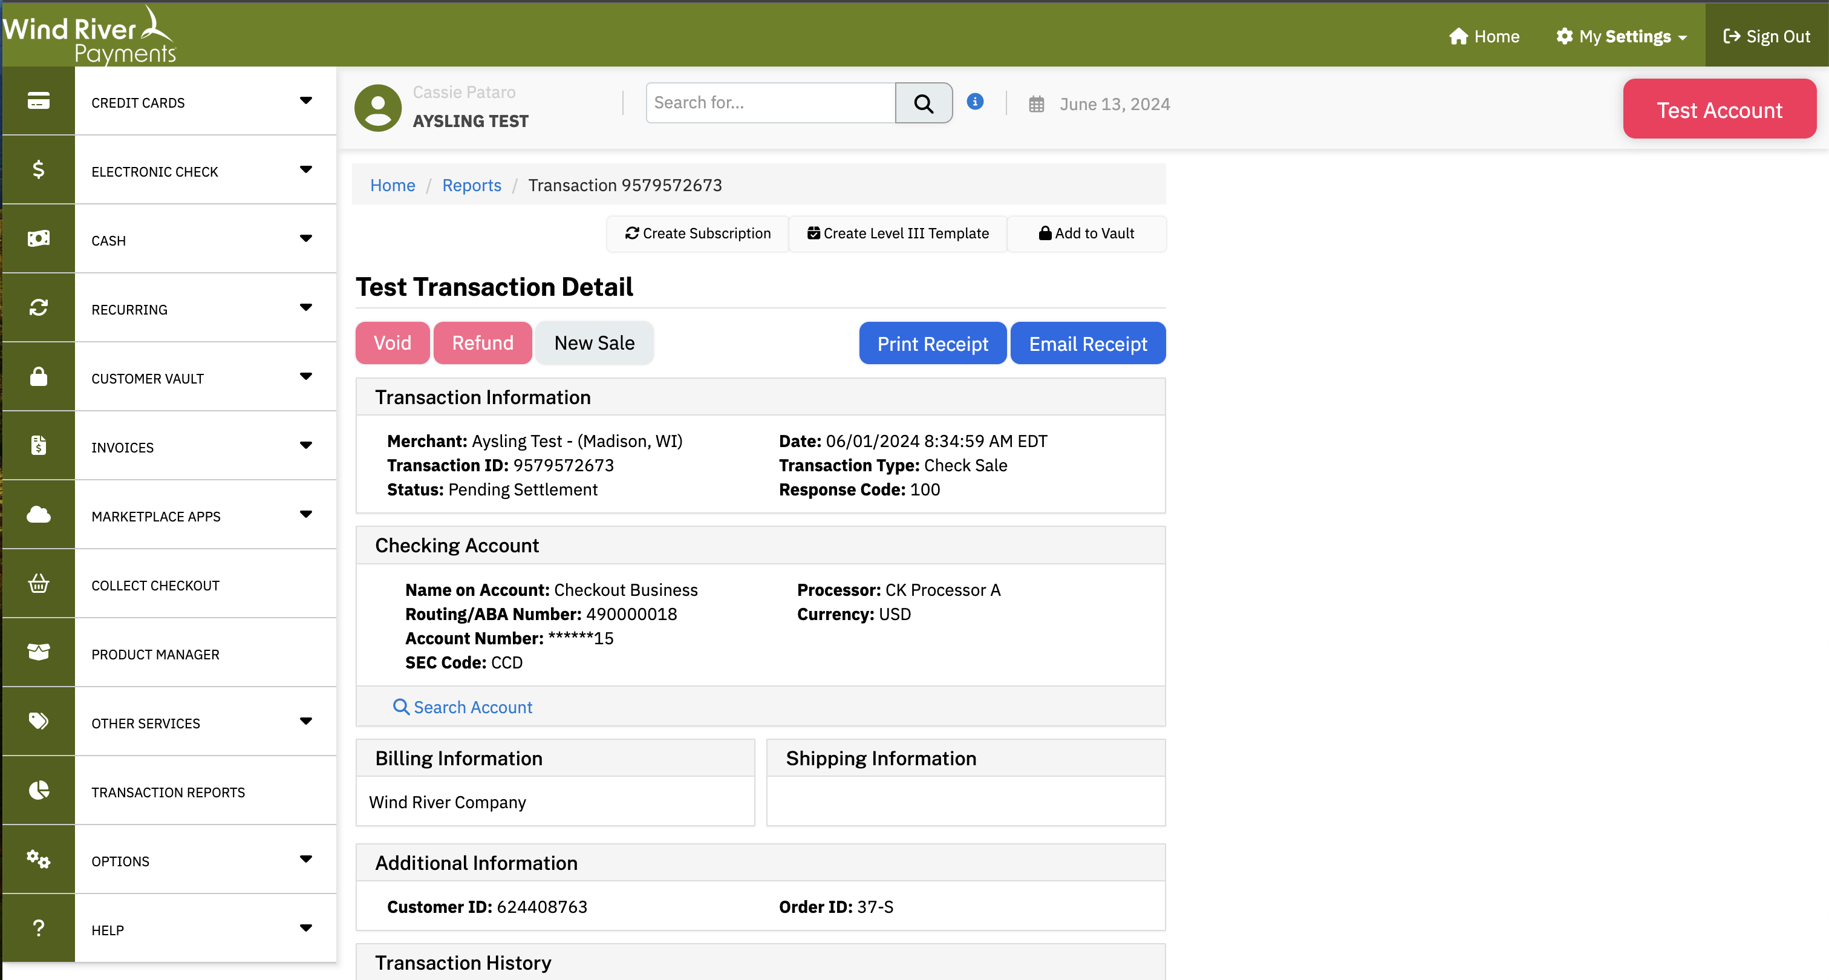Click the Customer ID value 624408763
This screenshot has width=1829, height=980.
coord(542,907)
